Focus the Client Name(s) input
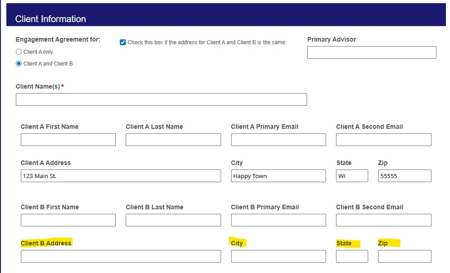Viewport: 450px width, 273px height. point(161,99)
